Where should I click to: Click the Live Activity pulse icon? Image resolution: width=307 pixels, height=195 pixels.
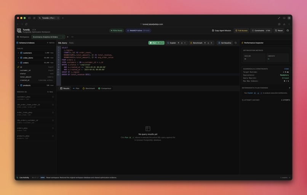coord(18,177)
